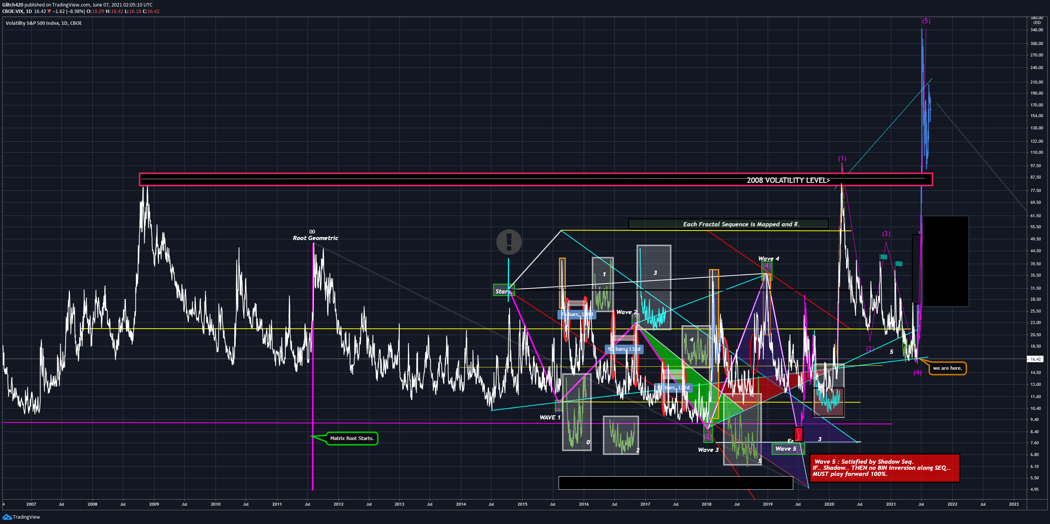Click the '2009' label on time axis
Viewport: 1050px width, 524px height.
pos(154,505)
